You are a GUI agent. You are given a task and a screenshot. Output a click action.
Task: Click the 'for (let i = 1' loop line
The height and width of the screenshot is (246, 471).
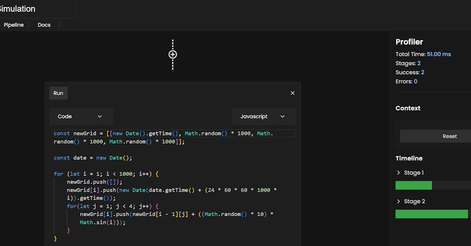pos(106,174)
